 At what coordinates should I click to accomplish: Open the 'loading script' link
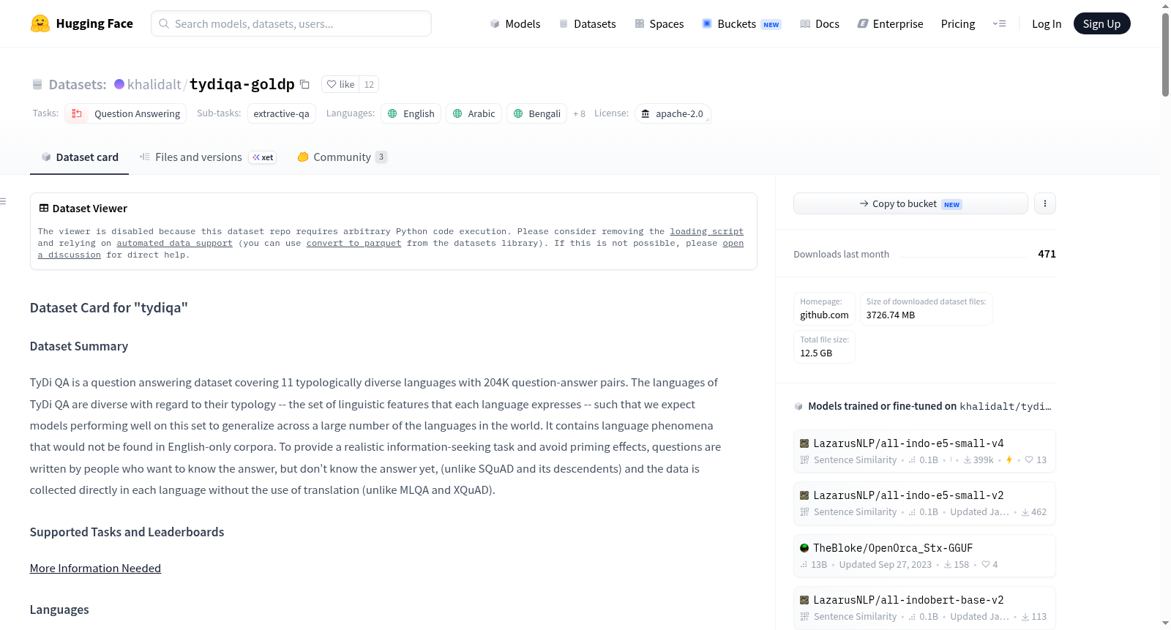(x=706, y=231)
